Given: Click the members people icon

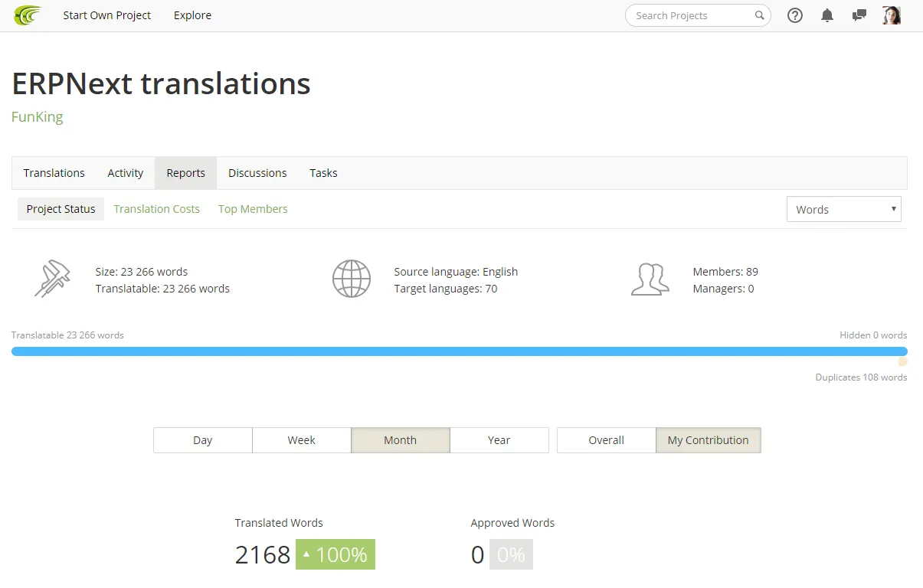Looking at the screenshot, I should click(650, 279).
